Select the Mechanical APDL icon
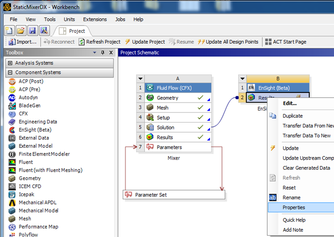Viewport: 334px width, 237px height. (x=12, y=203)
